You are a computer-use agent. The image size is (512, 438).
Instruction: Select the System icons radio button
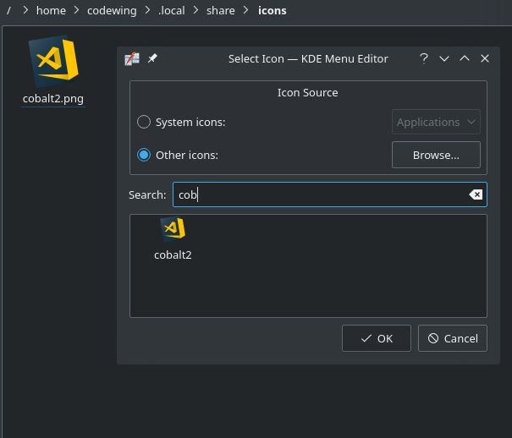[144, 122]
